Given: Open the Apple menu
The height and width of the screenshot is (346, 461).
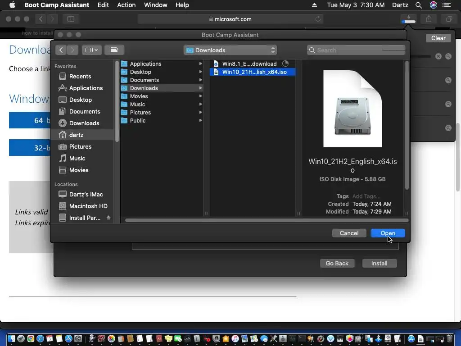Looking at the screenshot, I should point(12,5).
